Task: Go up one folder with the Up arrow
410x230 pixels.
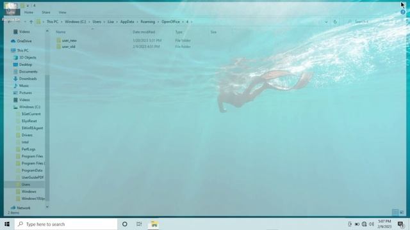Action: point(31,22)
